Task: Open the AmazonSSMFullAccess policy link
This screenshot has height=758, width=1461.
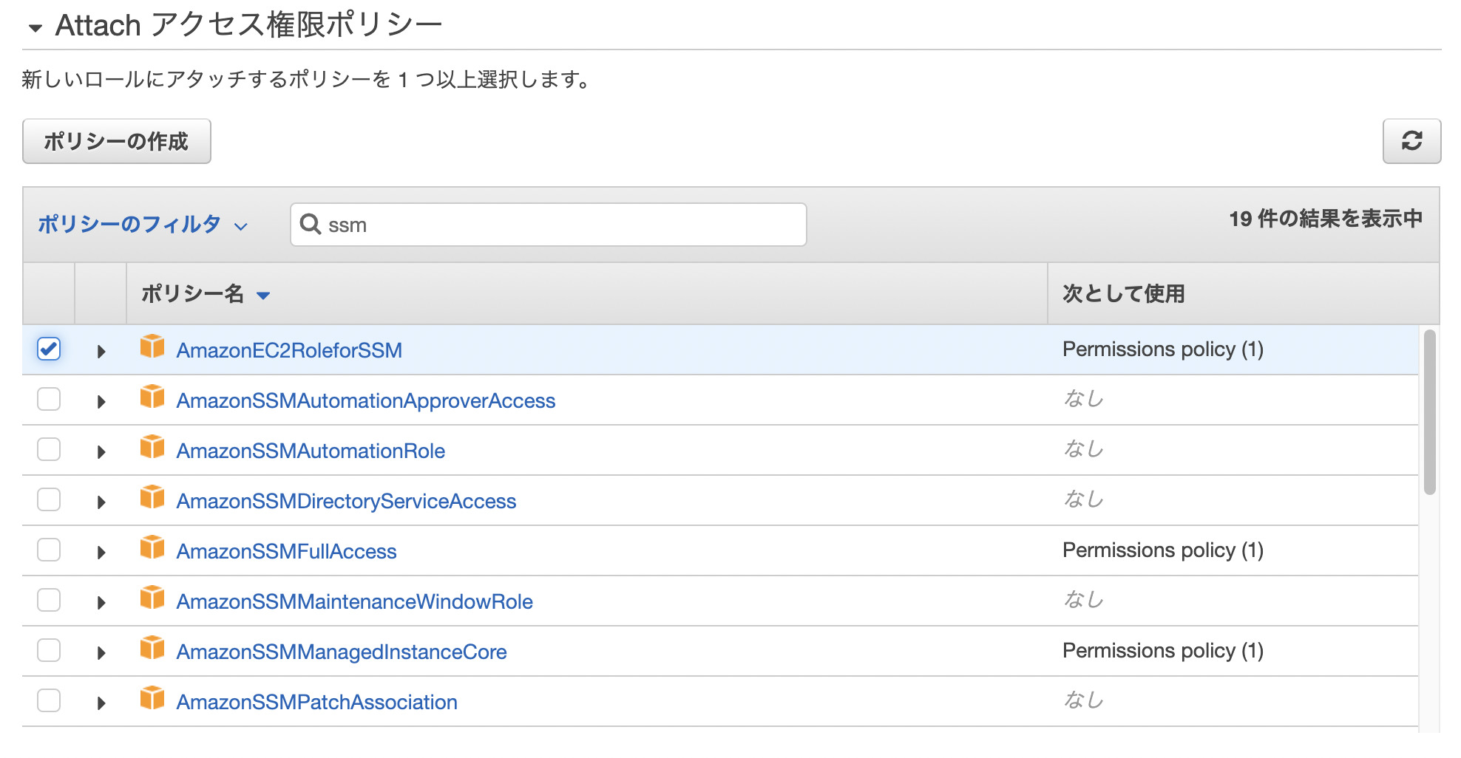Action: coord(286,551)
